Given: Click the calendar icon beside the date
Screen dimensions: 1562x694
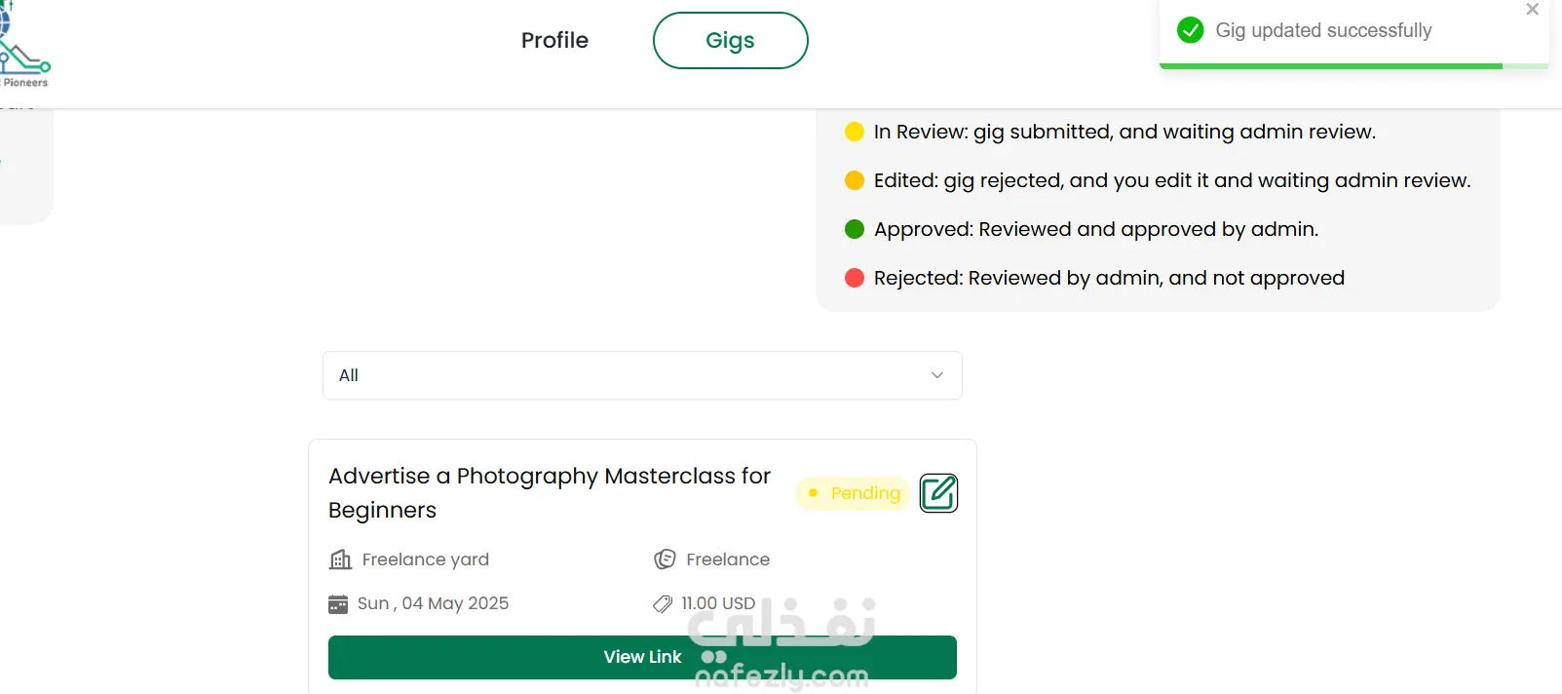Looking at the screenshot, I should click(338, 604).
